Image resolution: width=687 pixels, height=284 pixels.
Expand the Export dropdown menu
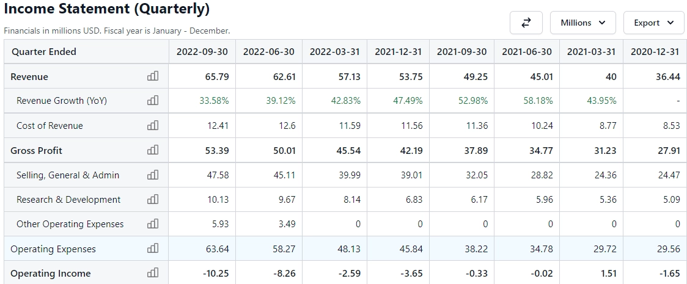click(x=654, y=23)
